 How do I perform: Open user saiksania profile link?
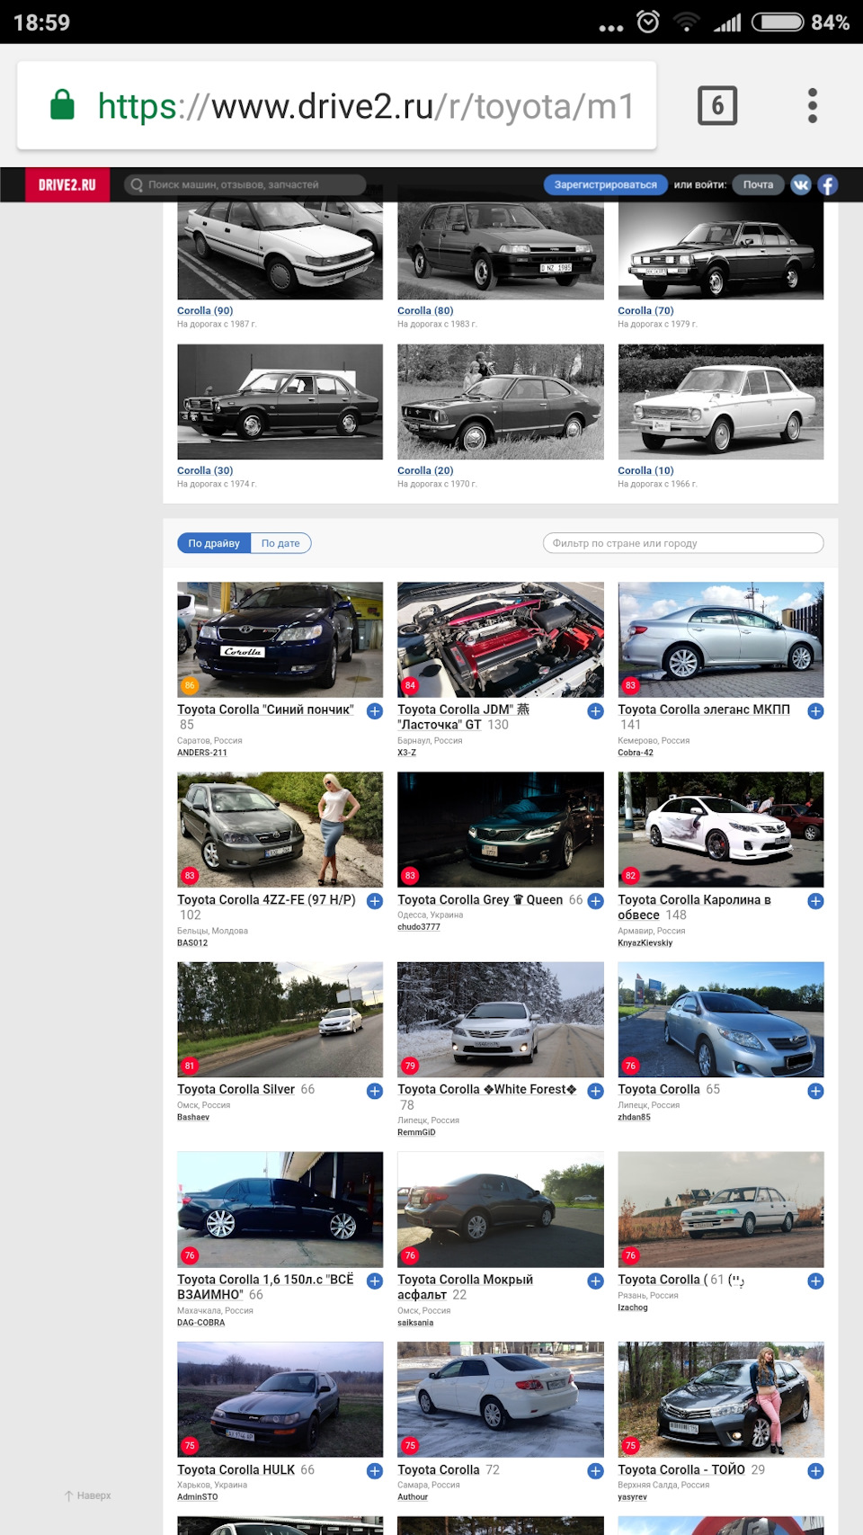(x=415, y=1323)
